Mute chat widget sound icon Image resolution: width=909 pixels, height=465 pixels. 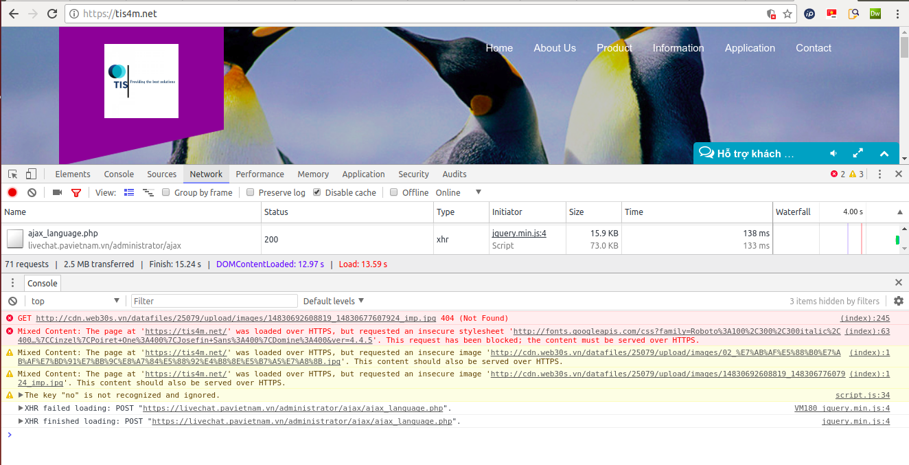[x=833, y=153]
